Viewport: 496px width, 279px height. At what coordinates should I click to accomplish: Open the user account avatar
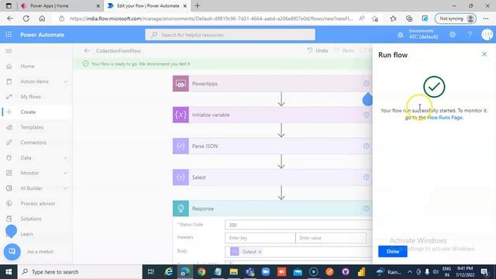[487, 34]
